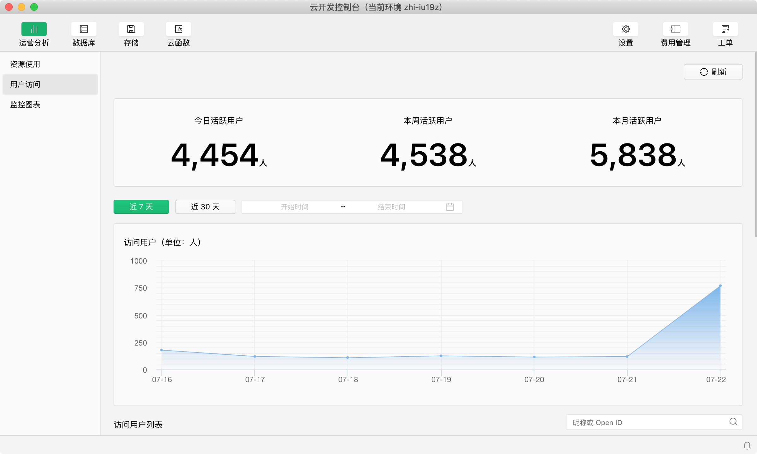Open the 数据库 database icon

(84, 29)
